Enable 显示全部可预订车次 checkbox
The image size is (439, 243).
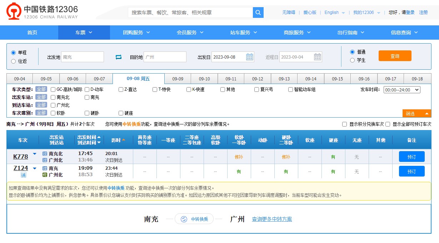tap(388, 124)
